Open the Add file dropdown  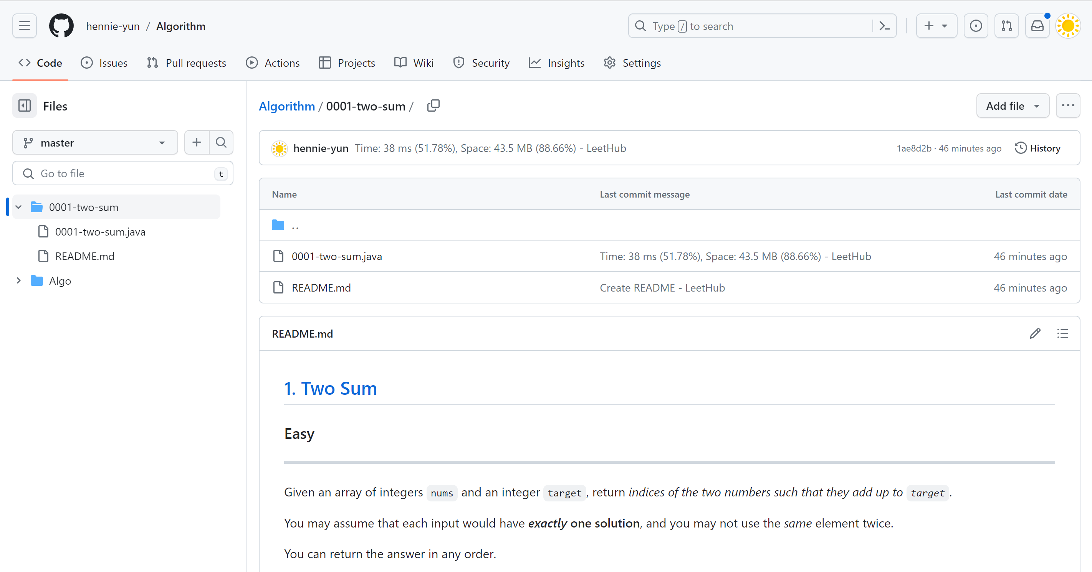coord(1012,105)
